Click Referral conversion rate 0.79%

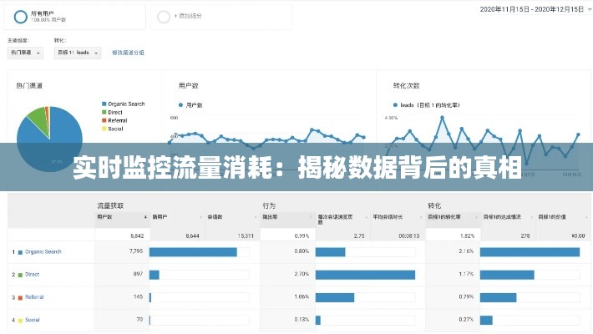pyautogui.click(x=466, y=296)
